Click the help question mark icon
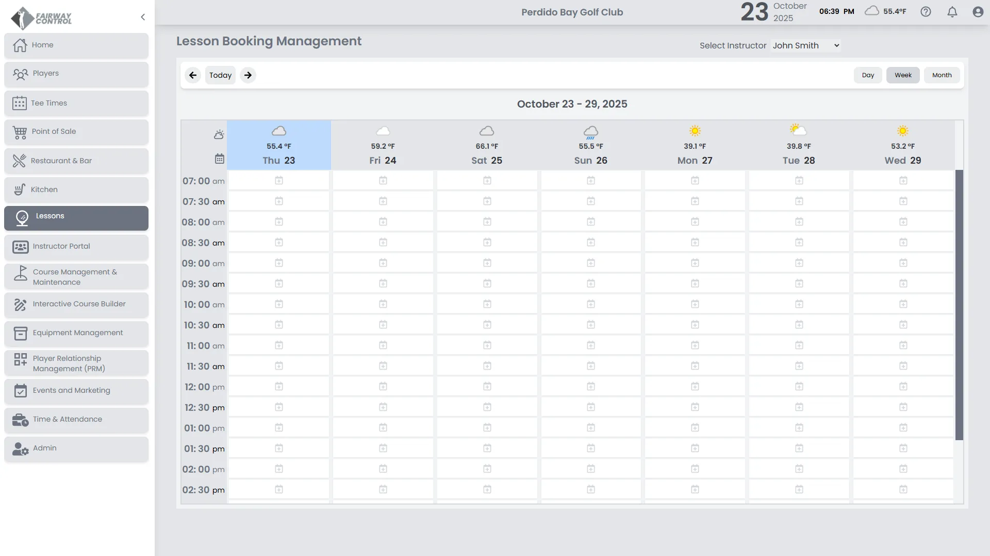The width and height of the screenshot is (990, 556). (926, 12)
